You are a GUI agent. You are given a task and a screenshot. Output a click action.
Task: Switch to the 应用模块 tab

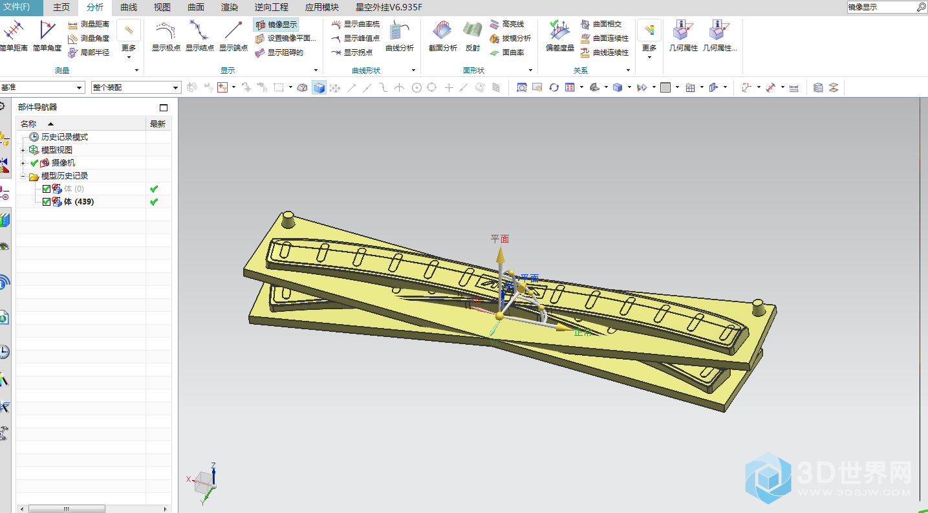tap(322, 7)
